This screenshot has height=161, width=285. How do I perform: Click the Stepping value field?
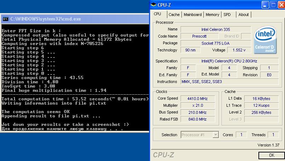[269, 68]
